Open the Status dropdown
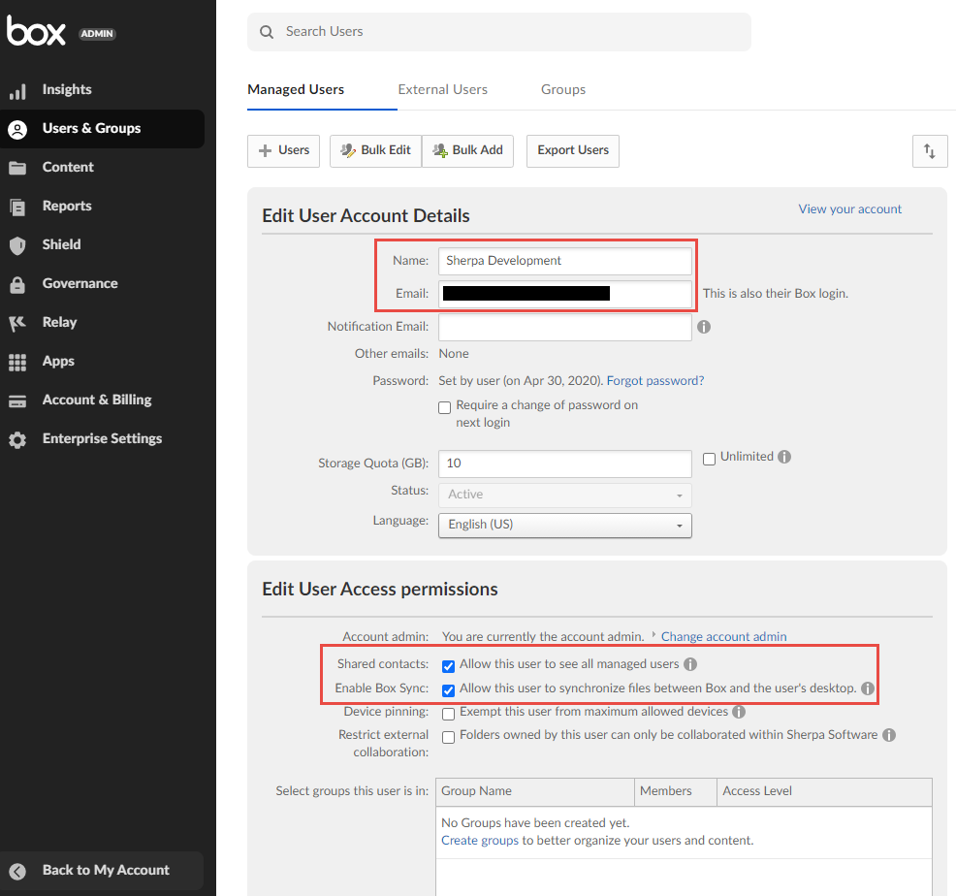Image resolution: width=956 pixels, height=896 pixels. coord(565,495)
